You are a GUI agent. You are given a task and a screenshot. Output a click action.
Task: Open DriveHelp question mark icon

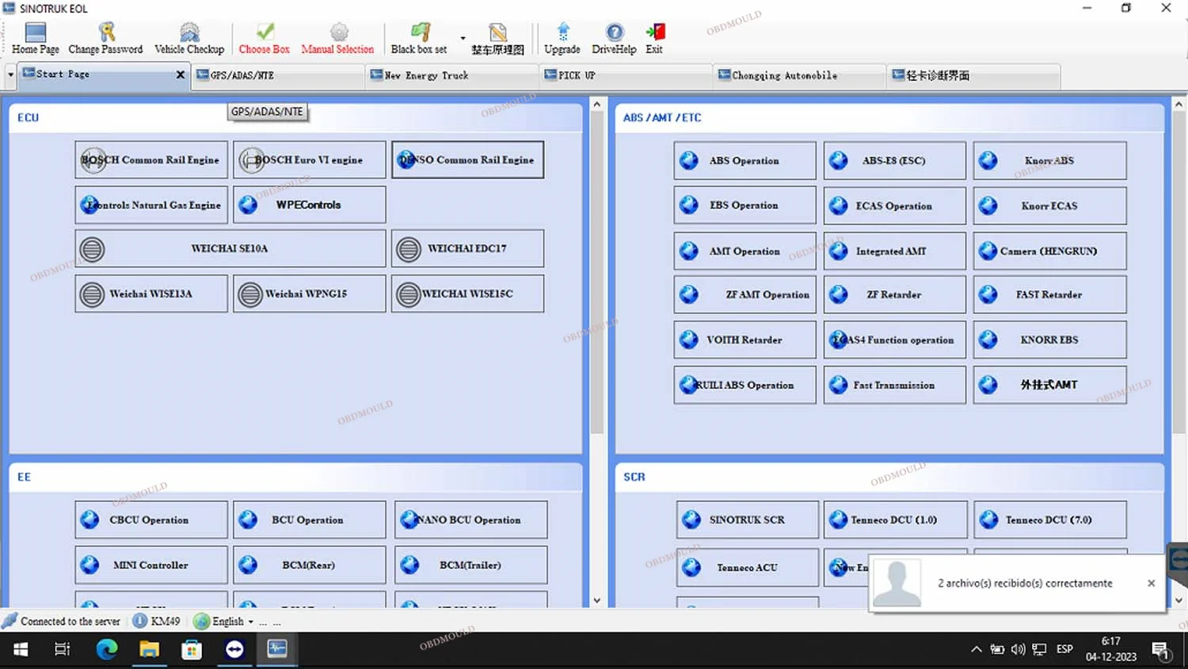pos(614,32)
